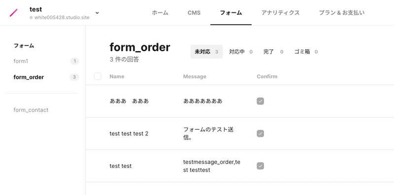Viewport: 394px width, 195px height.
Task: Filter responses by 対応中 status
Action: coord(241,52)
